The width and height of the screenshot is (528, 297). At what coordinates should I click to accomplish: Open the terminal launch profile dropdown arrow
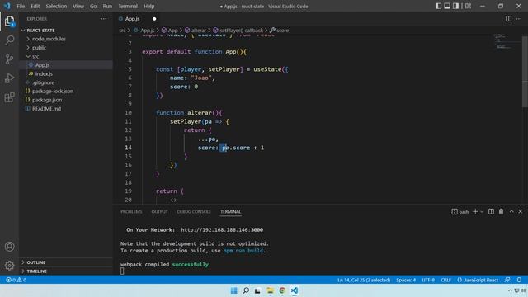click(x=482, y=212)
